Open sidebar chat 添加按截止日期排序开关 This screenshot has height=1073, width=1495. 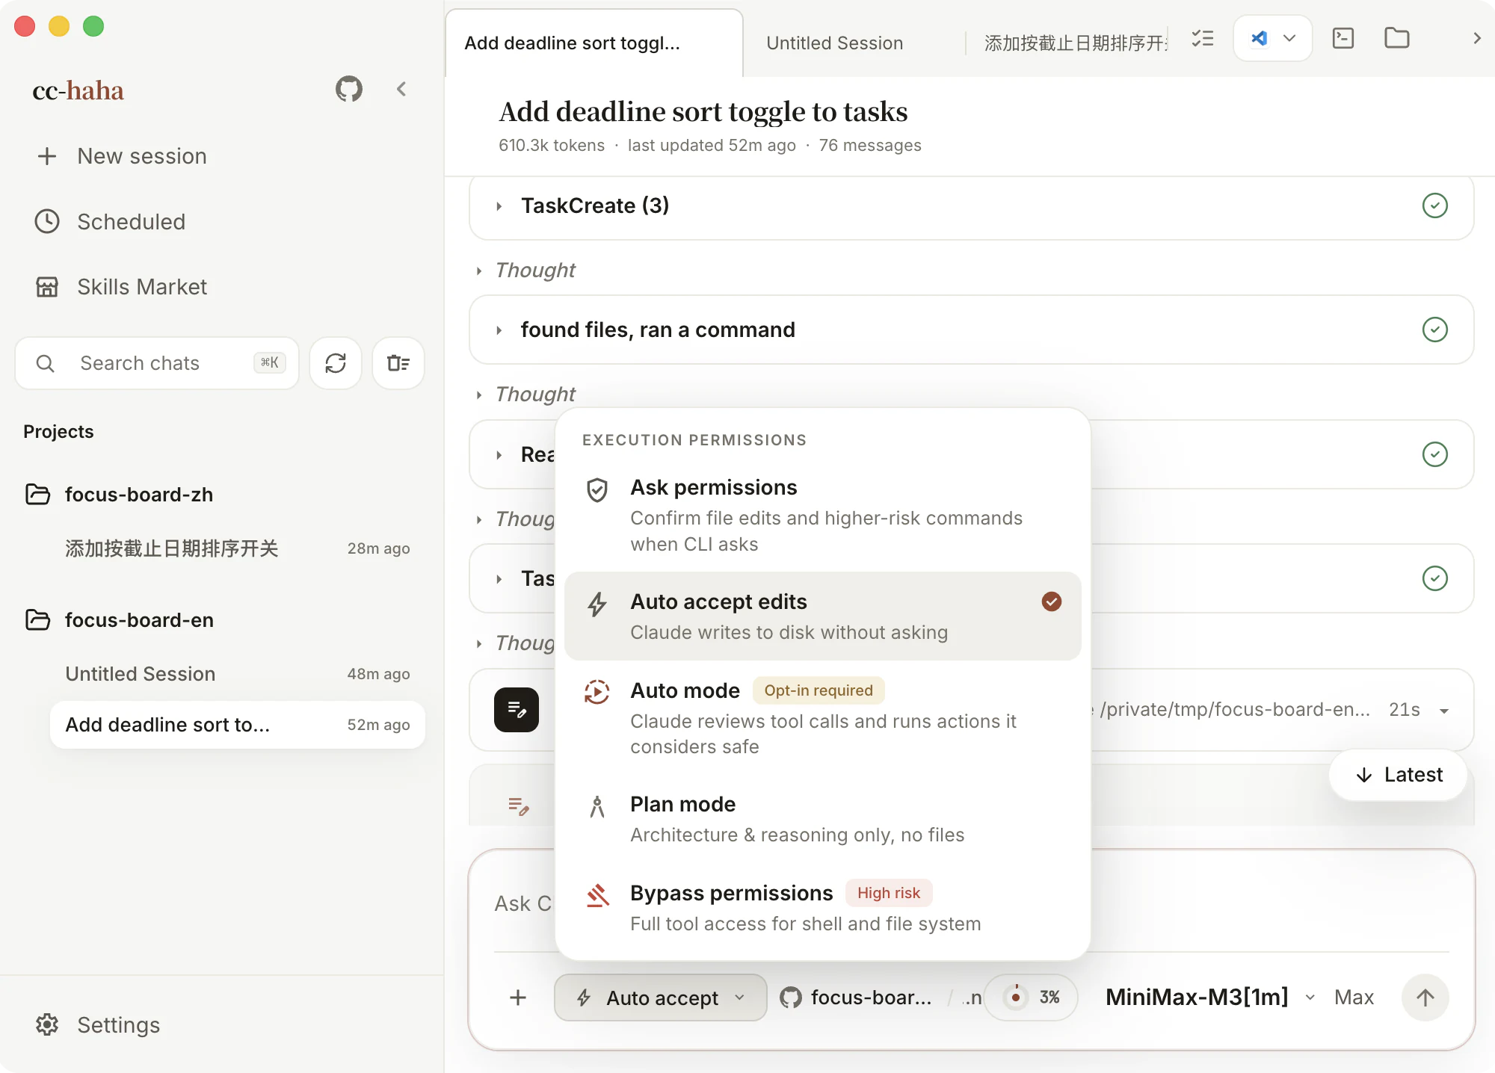tap(238, 548)
